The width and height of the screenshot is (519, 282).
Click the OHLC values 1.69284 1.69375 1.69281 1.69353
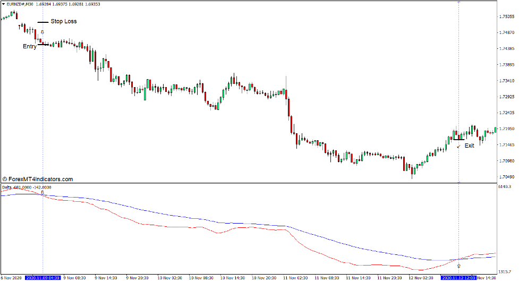click(x=68, y=4)
